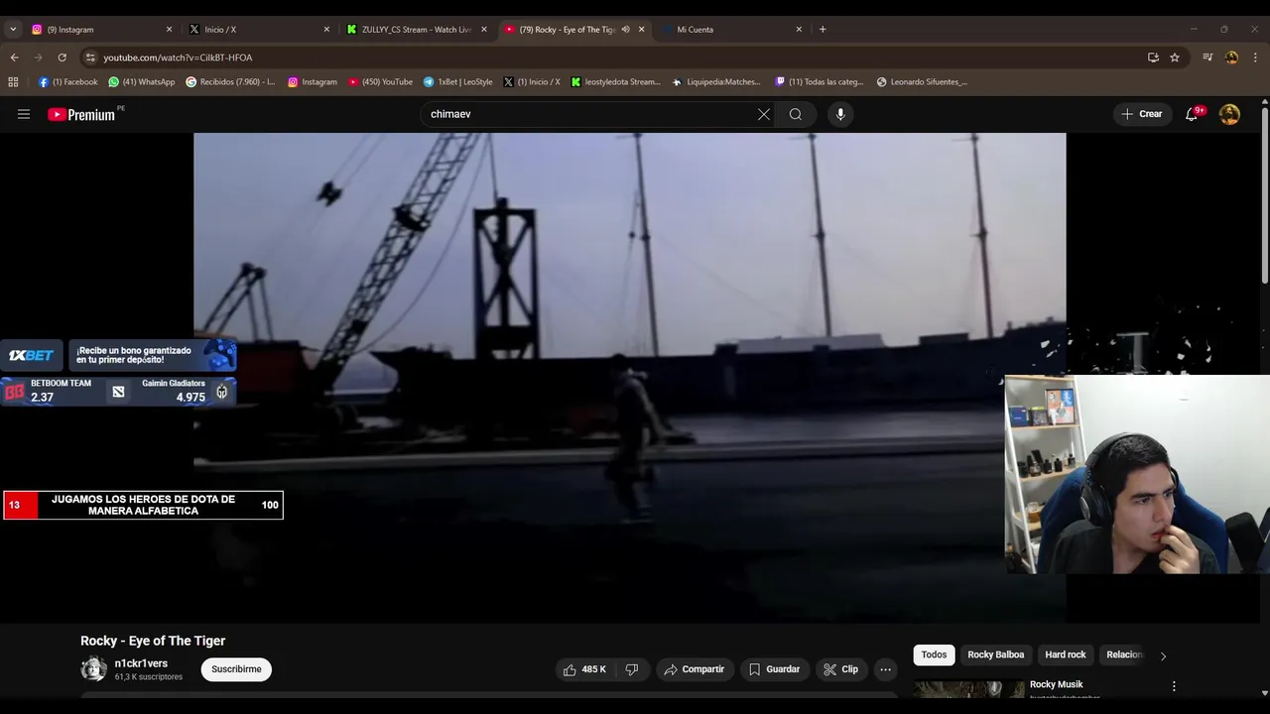Click the Crear button
Viewport: 1270px width, 714px height.
[1142, 114]
